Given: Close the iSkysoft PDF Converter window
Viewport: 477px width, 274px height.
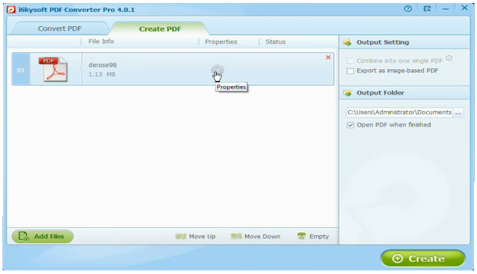Looking at the screenshot, I should tap(464, 8).
